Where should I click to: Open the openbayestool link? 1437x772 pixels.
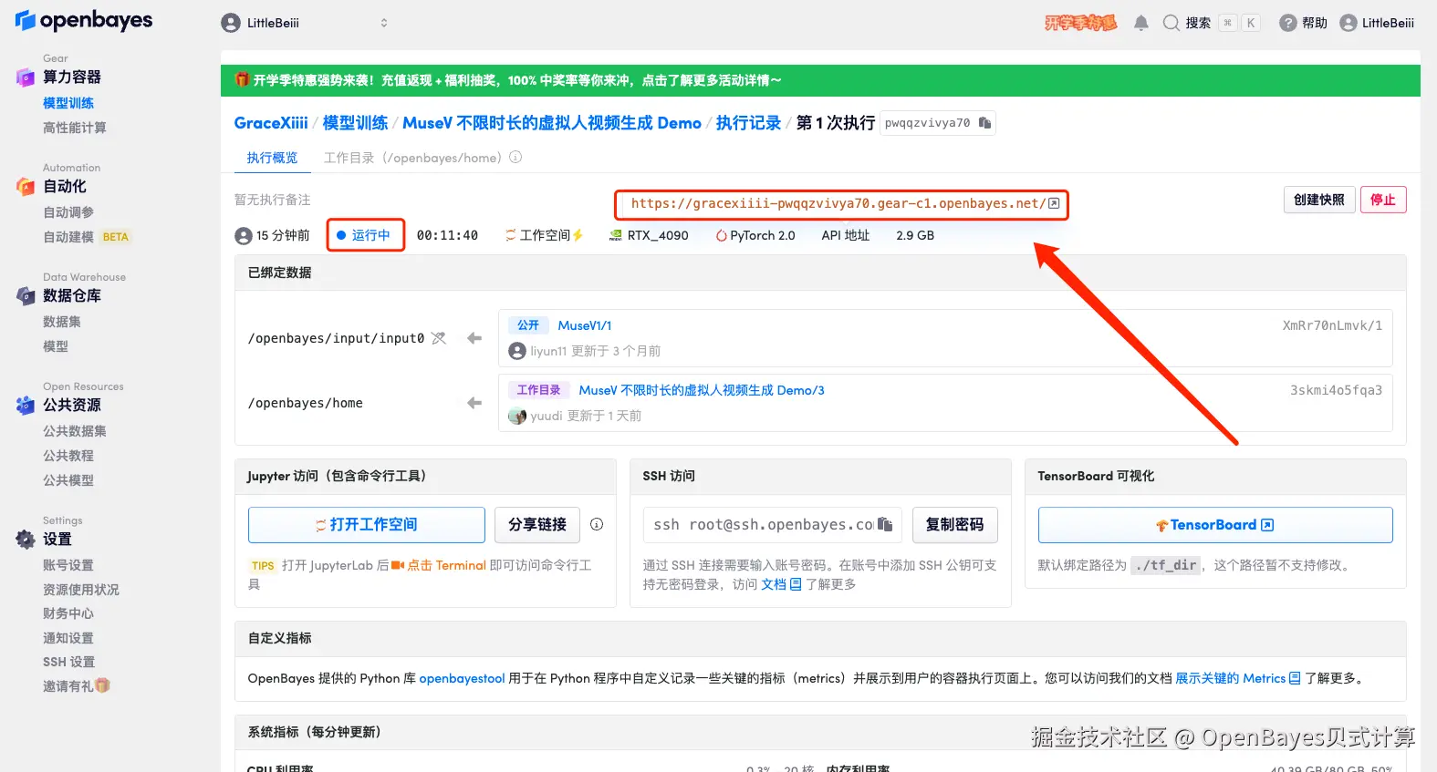pyautogui.click(x=462, y=678)
